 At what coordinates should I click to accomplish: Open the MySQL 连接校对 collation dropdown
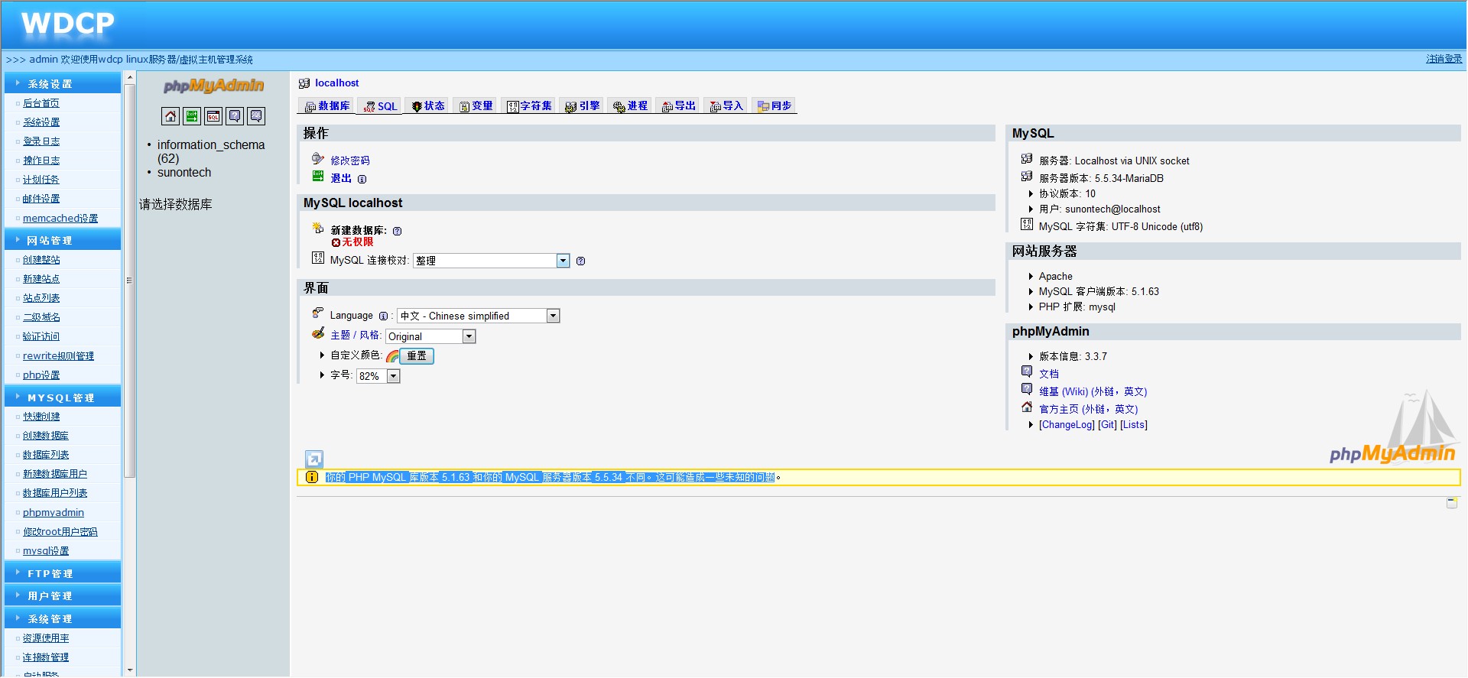click(492, 261)
